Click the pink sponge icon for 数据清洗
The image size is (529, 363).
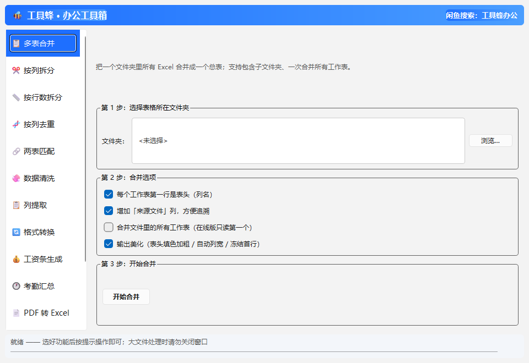coord(16,178)
